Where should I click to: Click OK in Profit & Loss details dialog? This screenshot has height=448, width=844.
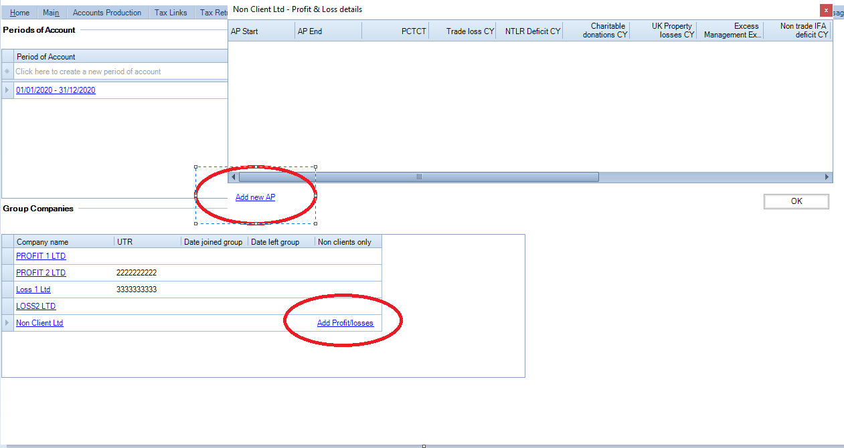pos(796,201)
